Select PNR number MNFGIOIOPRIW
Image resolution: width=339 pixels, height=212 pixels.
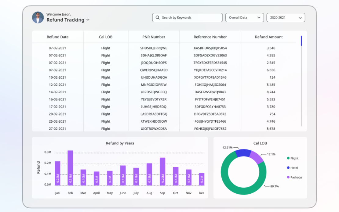(x=154, y=85)
